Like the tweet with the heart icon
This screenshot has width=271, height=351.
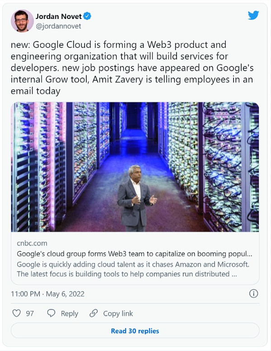16,313
